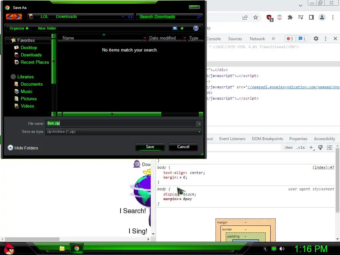The image size is (340, 255).
Task: Click the DevTools error count badge
Action: coord(290,39)
